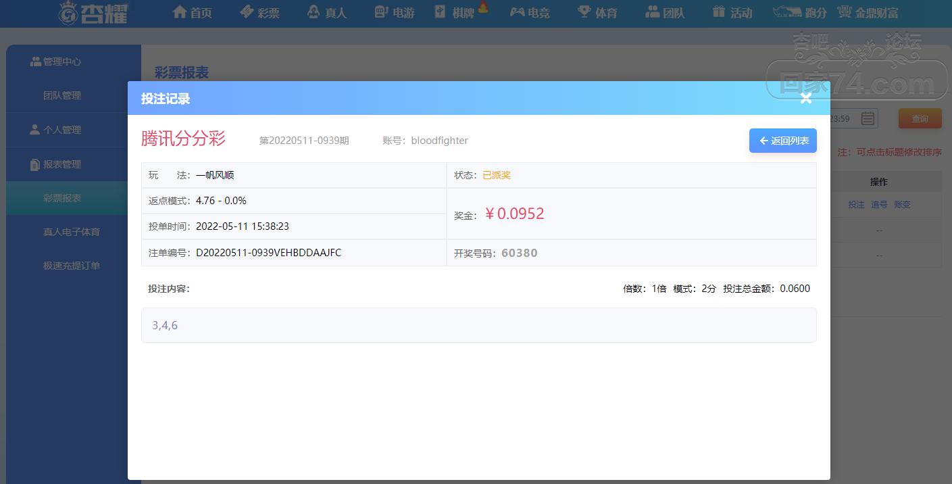Click the people icon beside 团队

coord(652,11)
